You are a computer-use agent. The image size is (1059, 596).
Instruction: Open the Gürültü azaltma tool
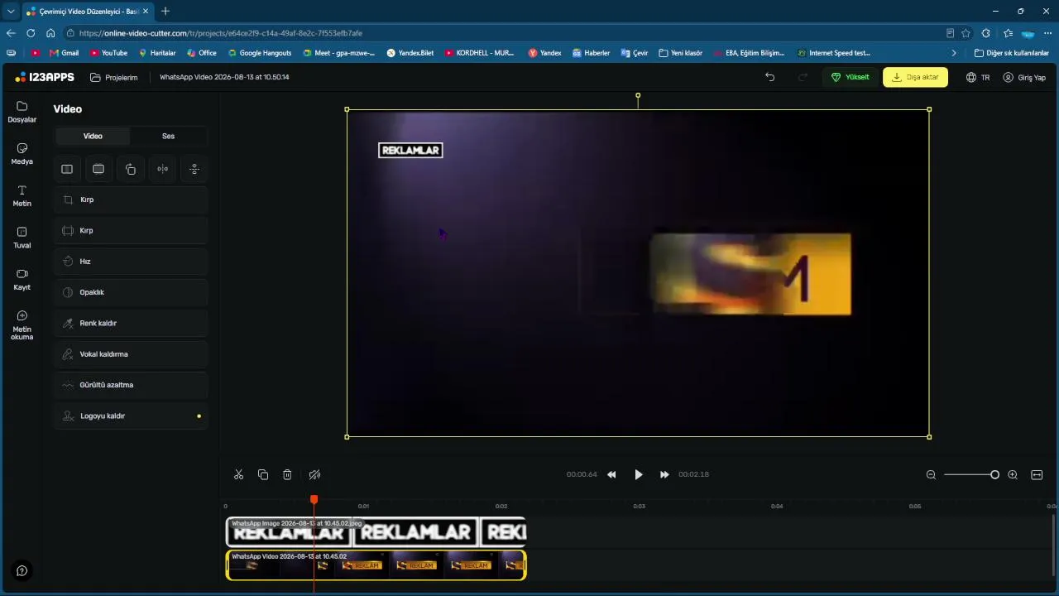(x=132, y=385)
